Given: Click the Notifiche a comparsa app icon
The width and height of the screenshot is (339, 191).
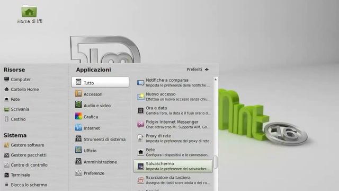Looking at the screenshot, I should [140, 83].
